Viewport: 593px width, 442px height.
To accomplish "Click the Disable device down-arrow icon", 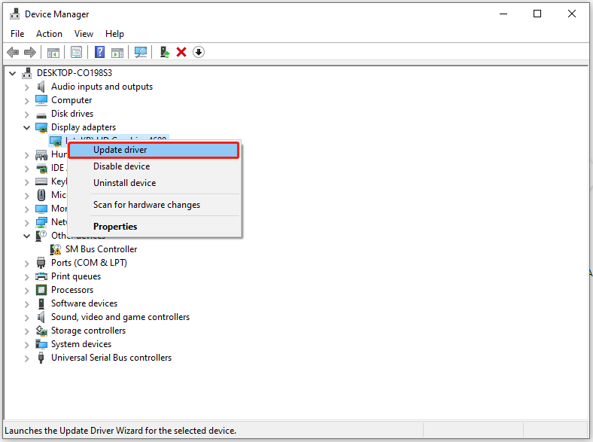I will [199, 52].
